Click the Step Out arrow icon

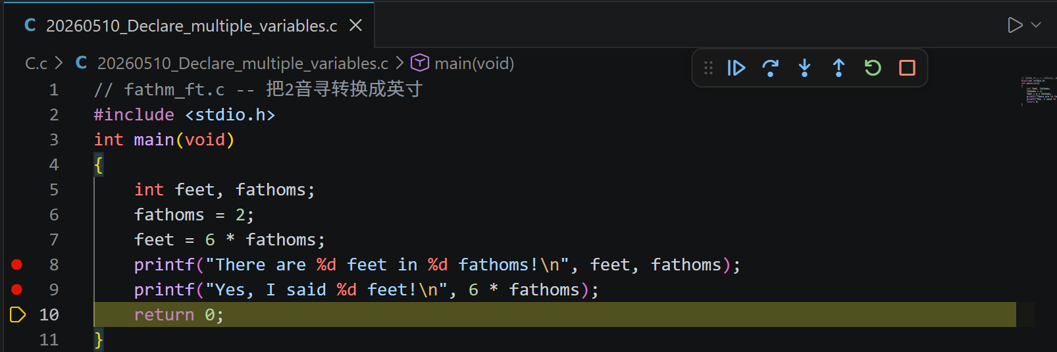(x=838, y=68)
